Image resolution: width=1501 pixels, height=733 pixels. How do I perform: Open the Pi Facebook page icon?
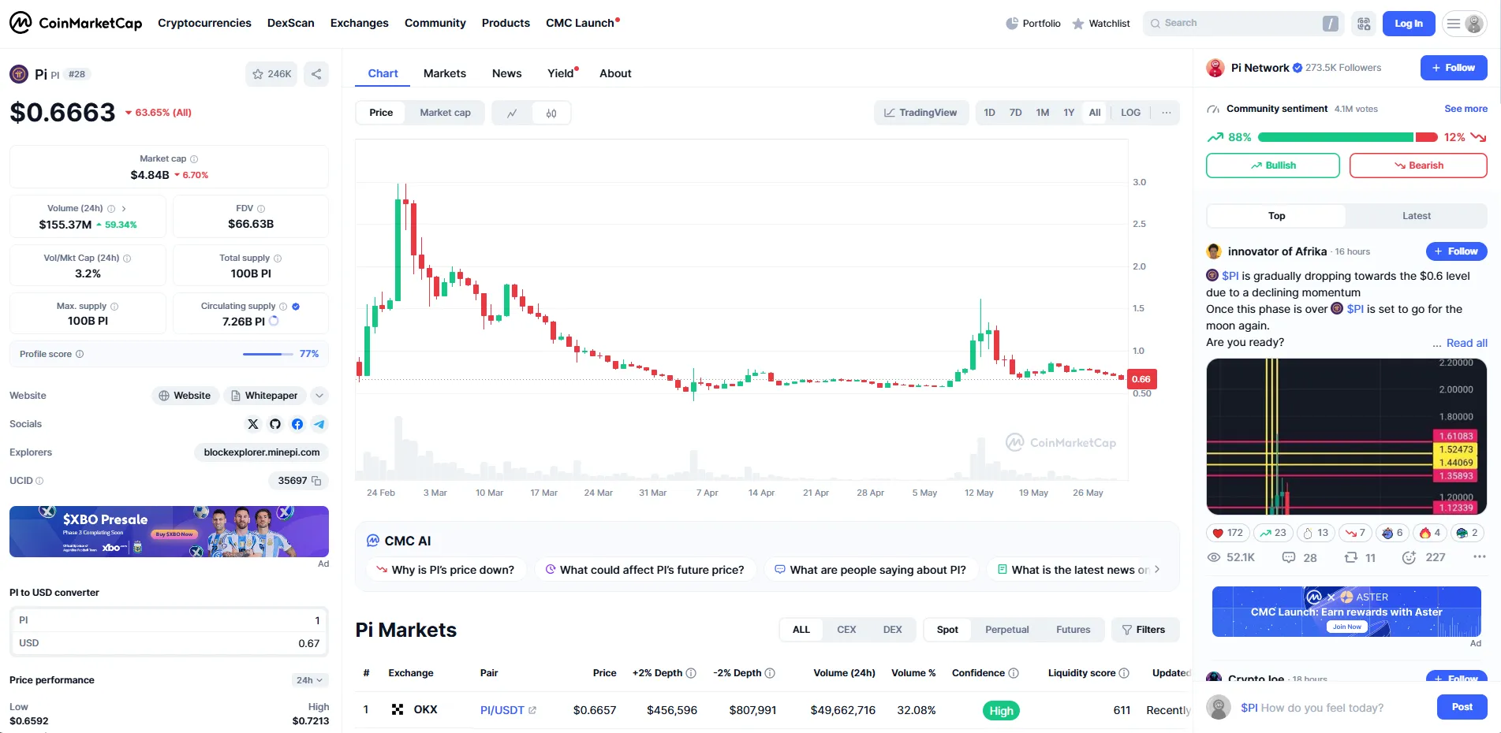(297, 424)
